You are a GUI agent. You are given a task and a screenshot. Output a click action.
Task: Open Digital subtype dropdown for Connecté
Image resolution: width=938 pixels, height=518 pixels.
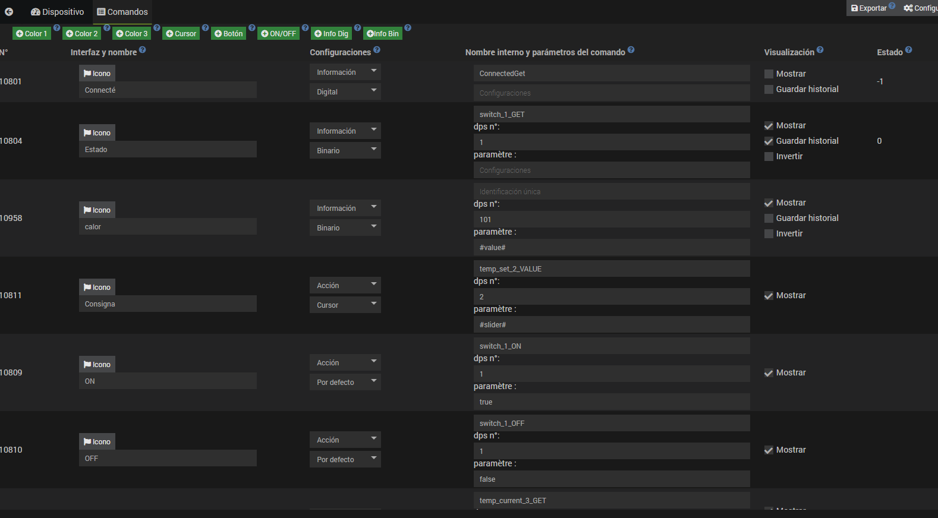[x=345, y=91]
